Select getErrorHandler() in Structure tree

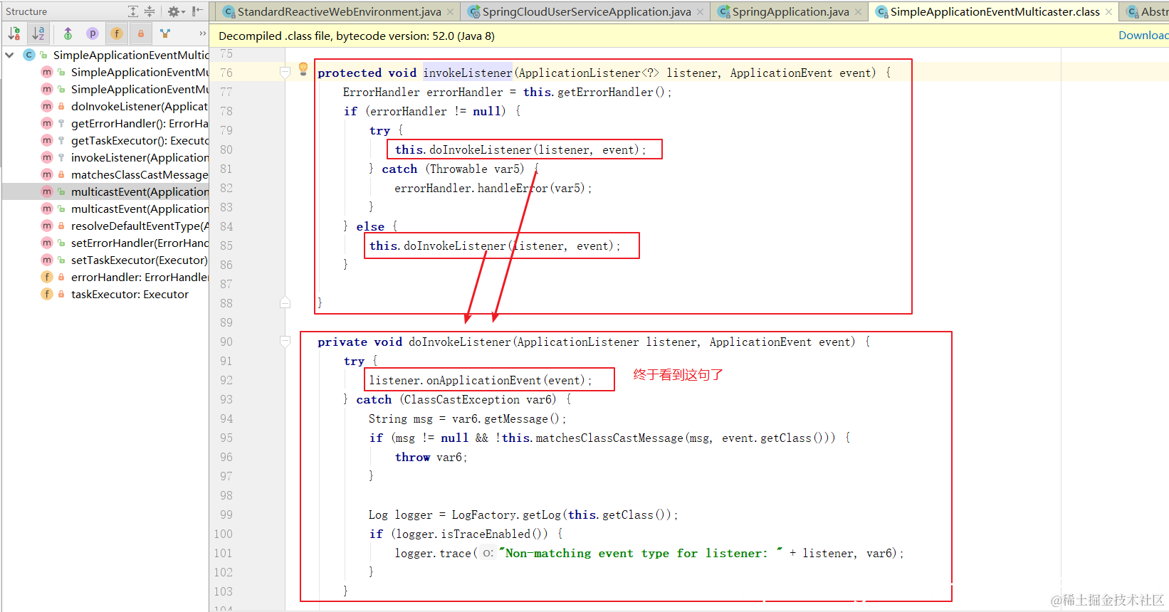[139, 123]
